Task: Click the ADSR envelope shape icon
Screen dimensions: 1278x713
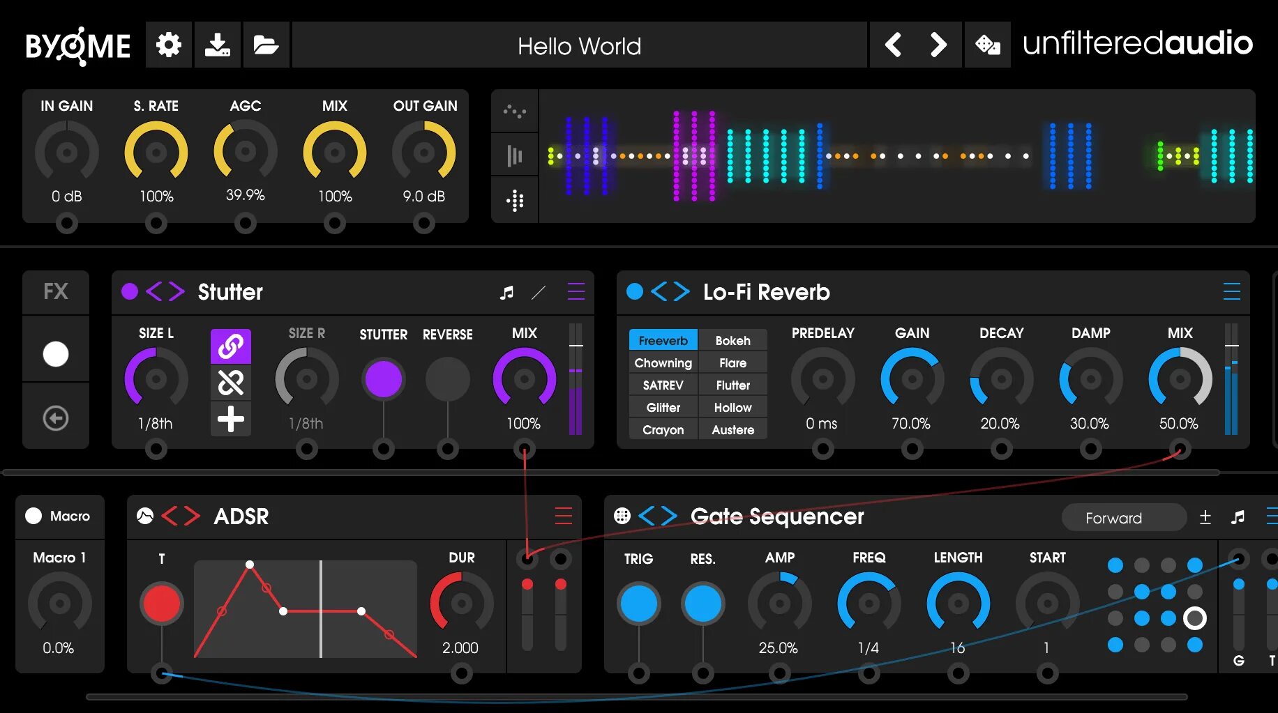Action: coord(145,516)
